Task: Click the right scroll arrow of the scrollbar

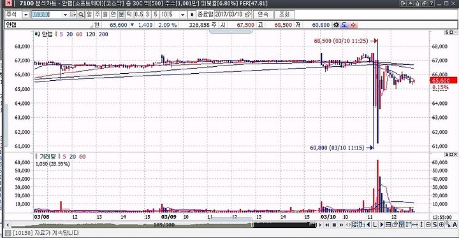Action: point(320,225)
